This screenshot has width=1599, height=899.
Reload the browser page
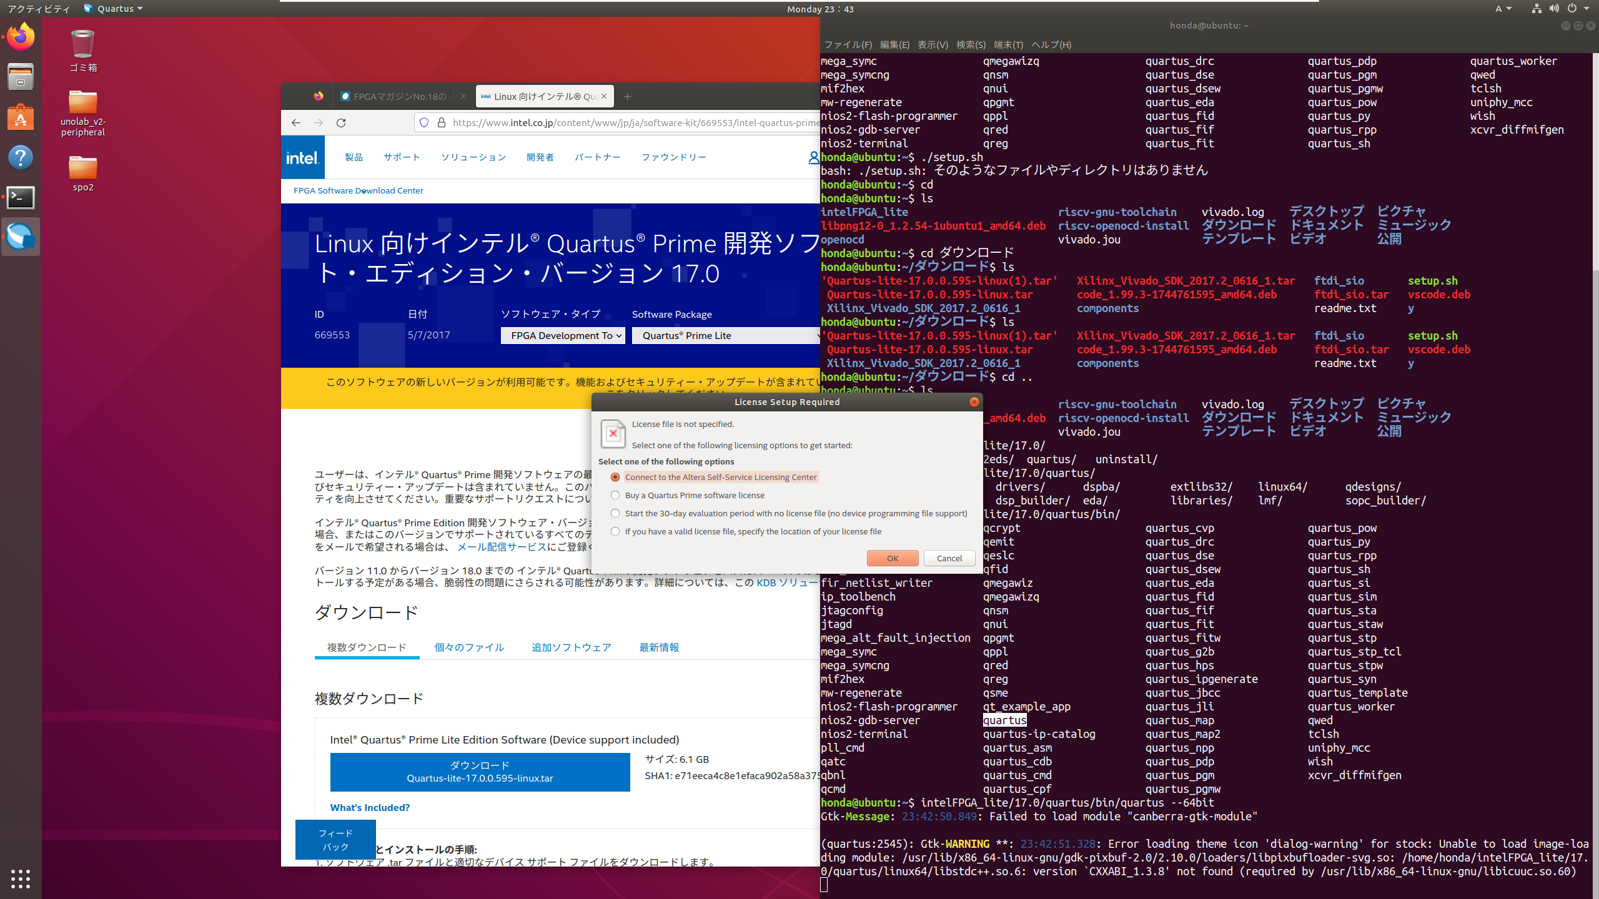pos(341,123)
